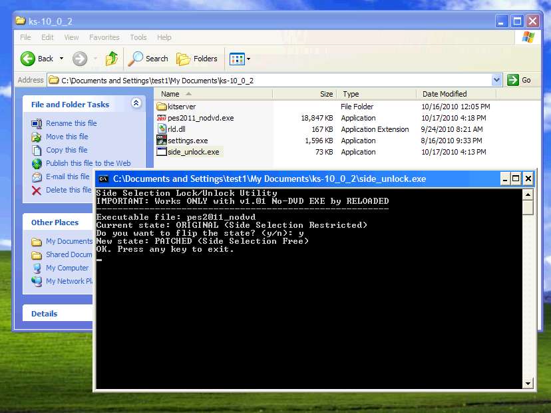This screenshot has height=413, width=551.
Task: Expand the Address bar dropdown arrow
Action: click(x=496, y=80)
